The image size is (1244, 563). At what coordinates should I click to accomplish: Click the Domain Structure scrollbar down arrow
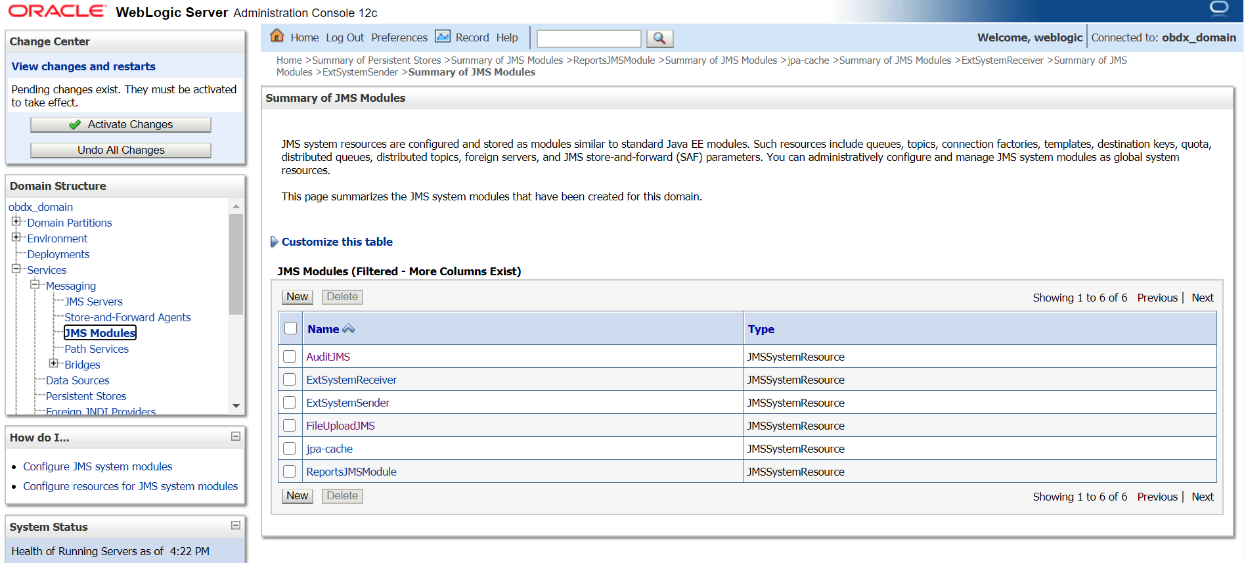point(236,406)
